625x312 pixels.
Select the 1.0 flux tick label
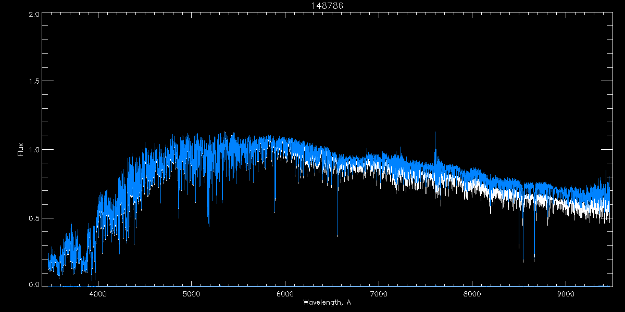pyautogui.click(x=33, y=150)
